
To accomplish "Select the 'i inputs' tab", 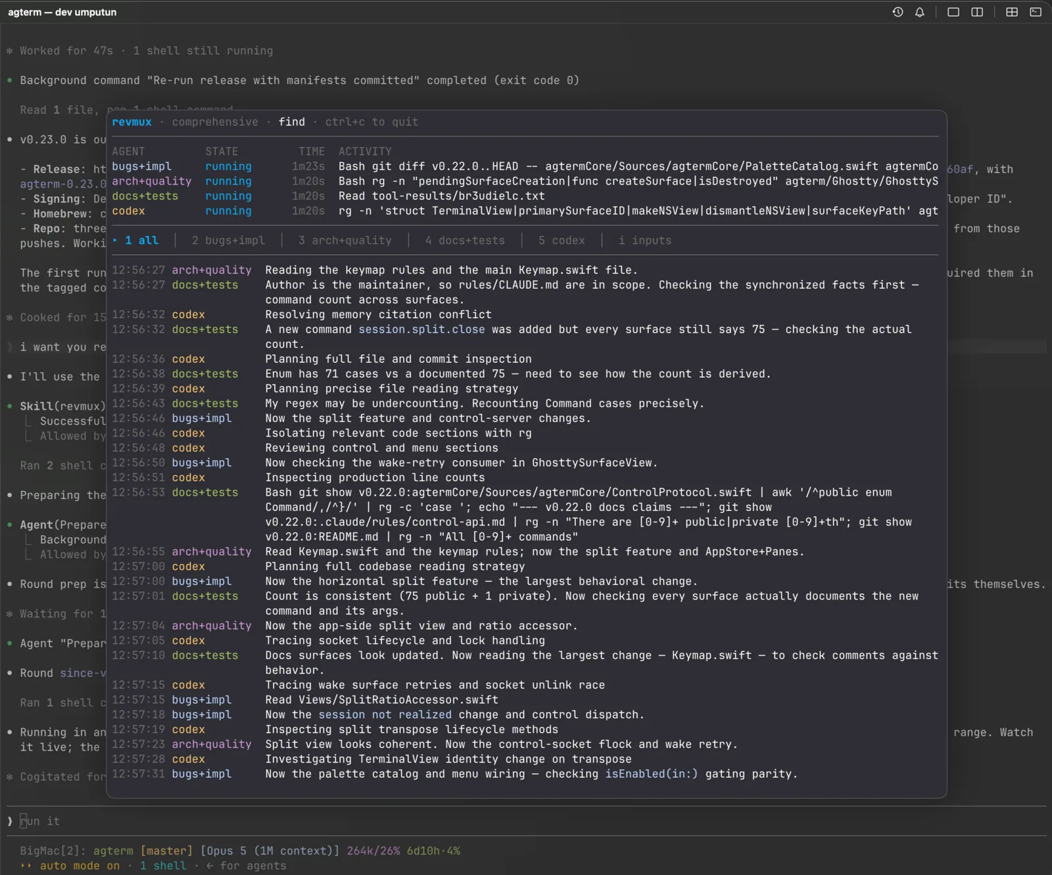I will point(645,241).
